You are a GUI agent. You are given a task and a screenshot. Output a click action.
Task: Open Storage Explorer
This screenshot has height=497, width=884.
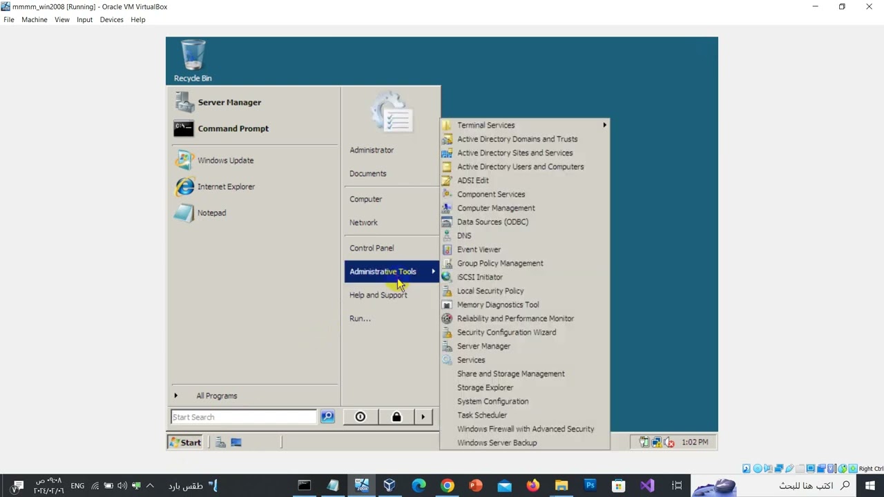point(525,387)
